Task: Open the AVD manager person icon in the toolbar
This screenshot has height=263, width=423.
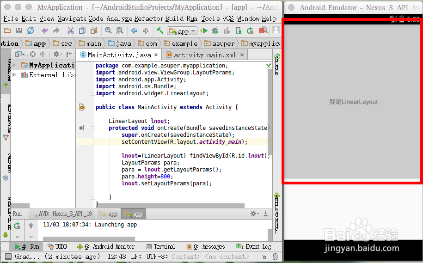Action: point(276,30)
